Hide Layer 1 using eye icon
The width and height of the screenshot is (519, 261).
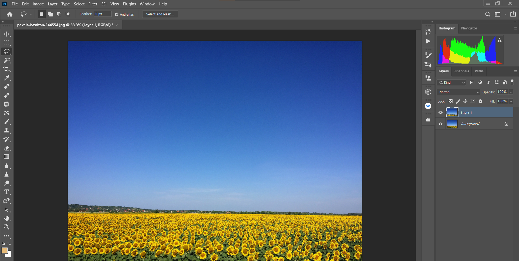pos(441,113)
